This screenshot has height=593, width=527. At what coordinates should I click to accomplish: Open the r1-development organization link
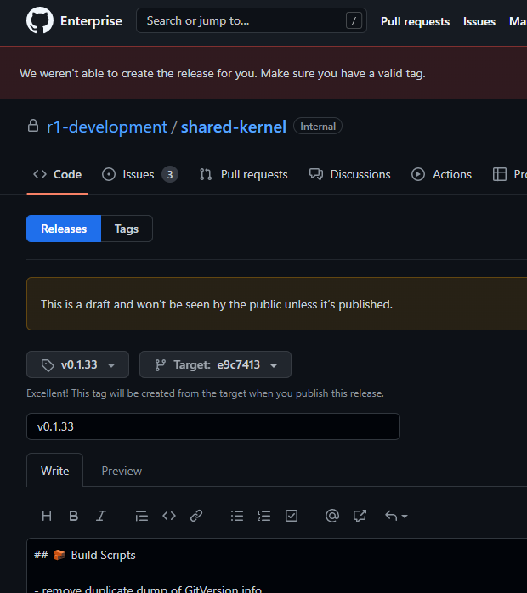coord(107,127)
